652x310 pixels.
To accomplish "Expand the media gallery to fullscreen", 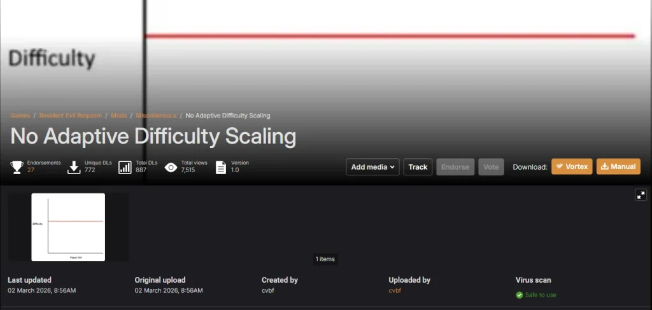I will point(641,195).
